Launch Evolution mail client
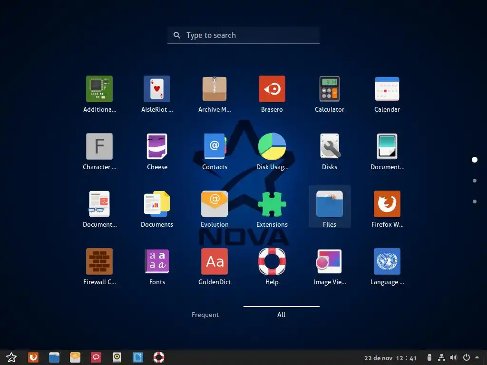Viewport: 487px width, 365px height. tap(214, 209)
